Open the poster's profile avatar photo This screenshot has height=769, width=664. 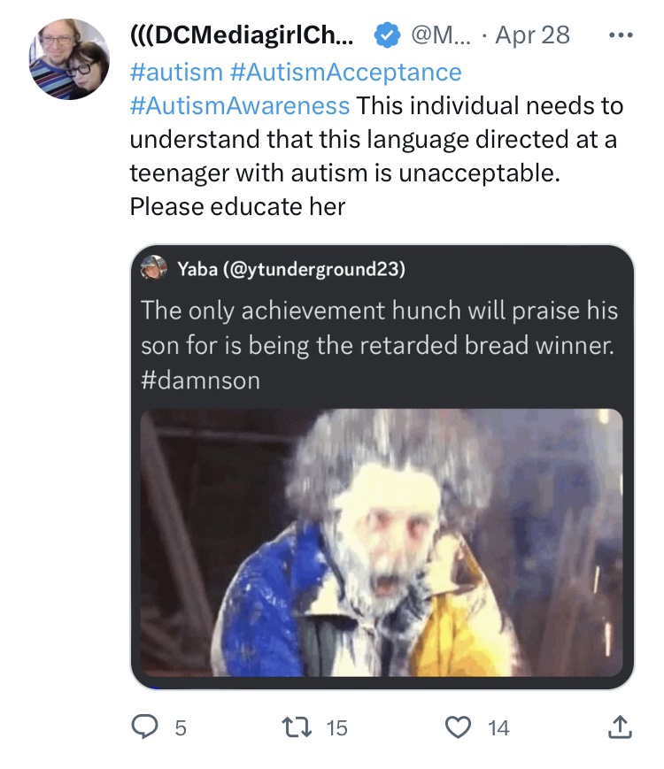(69, 59)
